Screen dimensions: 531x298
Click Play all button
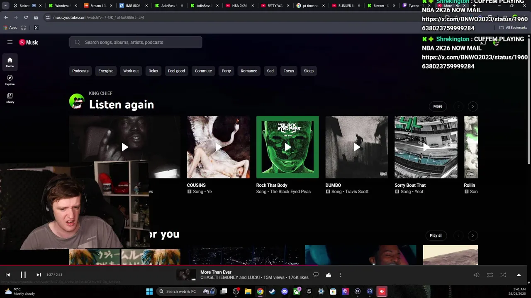[436, 236]
